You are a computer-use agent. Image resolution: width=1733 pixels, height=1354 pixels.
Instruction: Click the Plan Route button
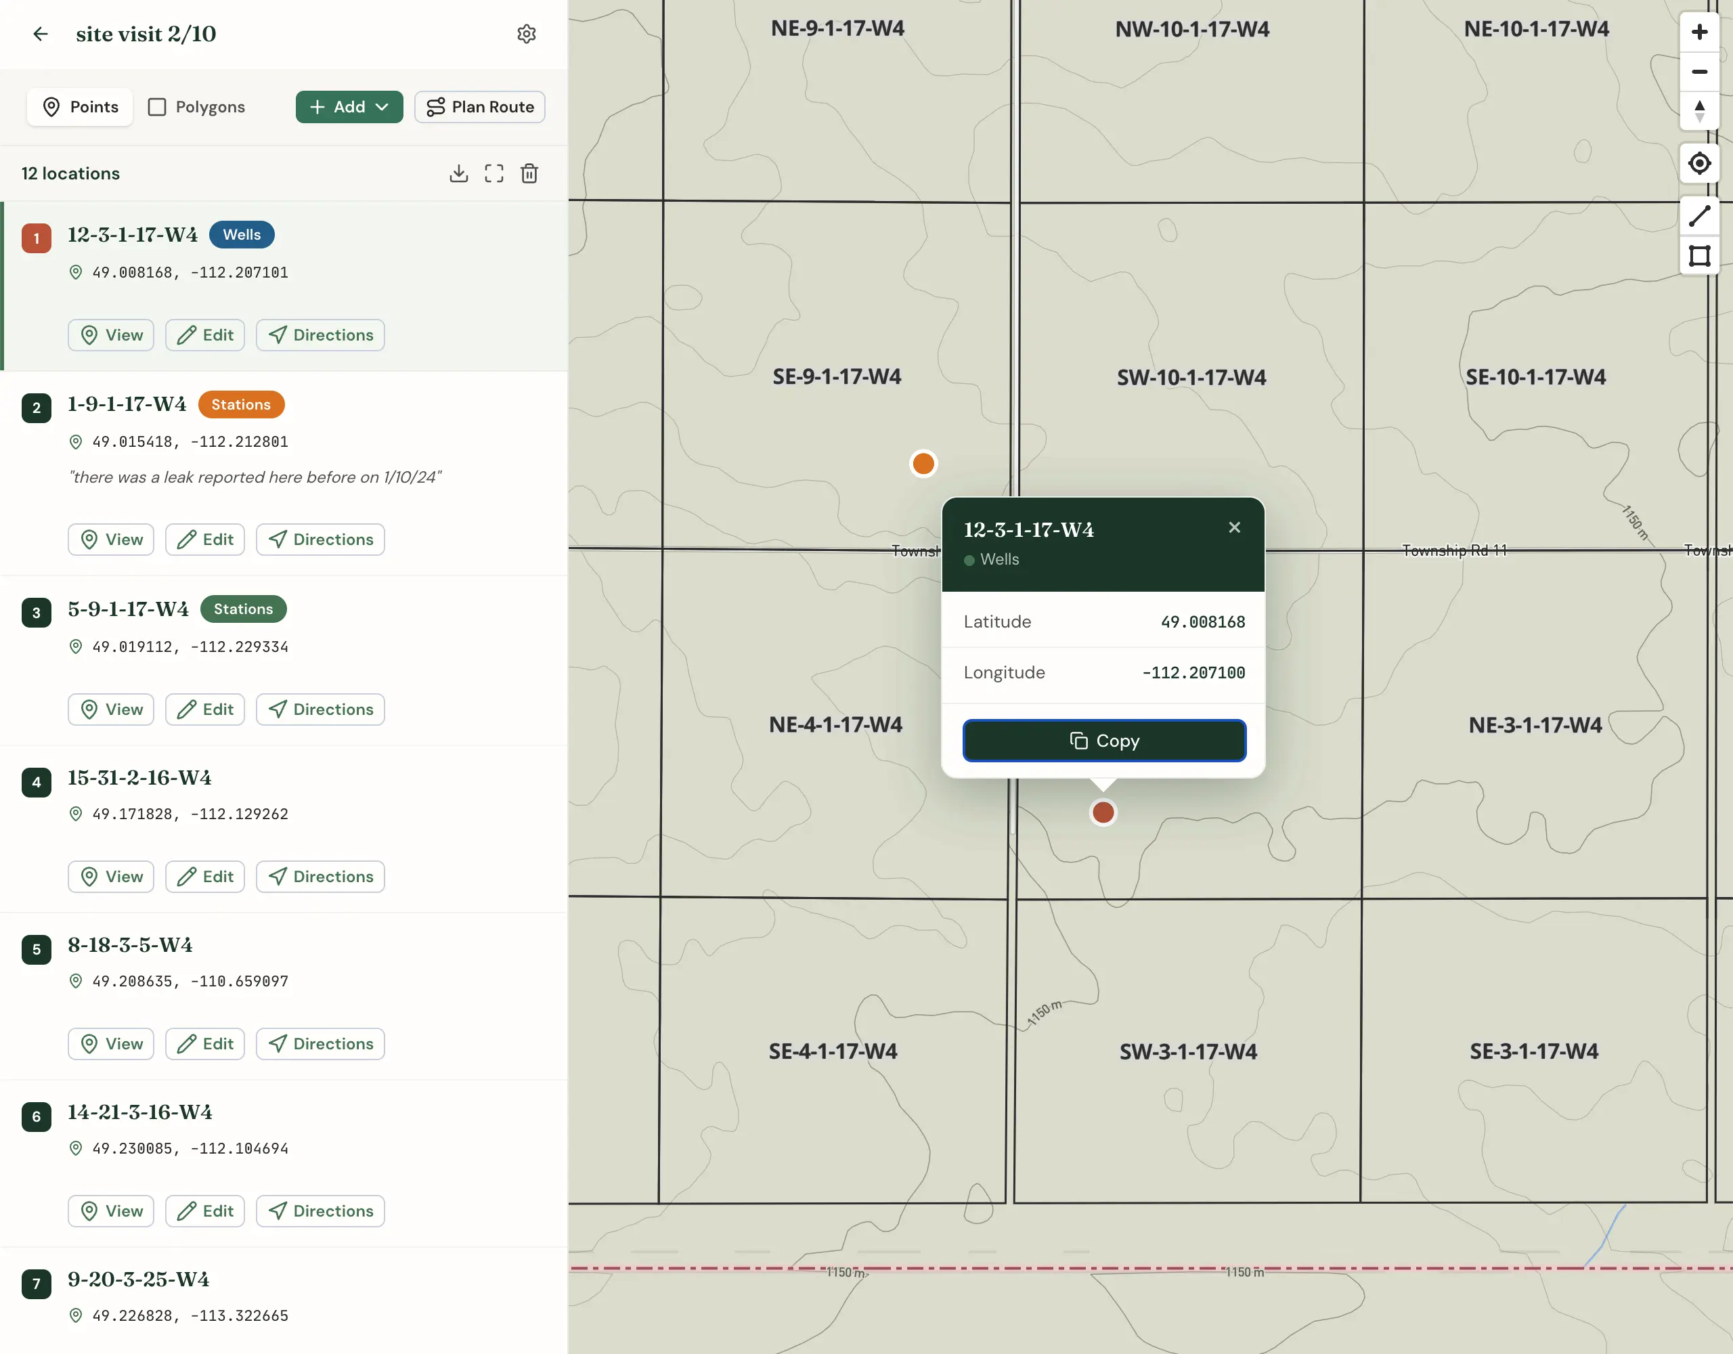pyautogui.click(x=479, y=107)
